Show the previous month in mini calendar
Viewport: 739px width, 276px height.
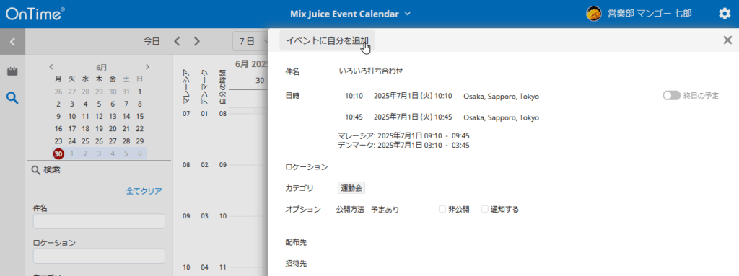pos(51,67)
